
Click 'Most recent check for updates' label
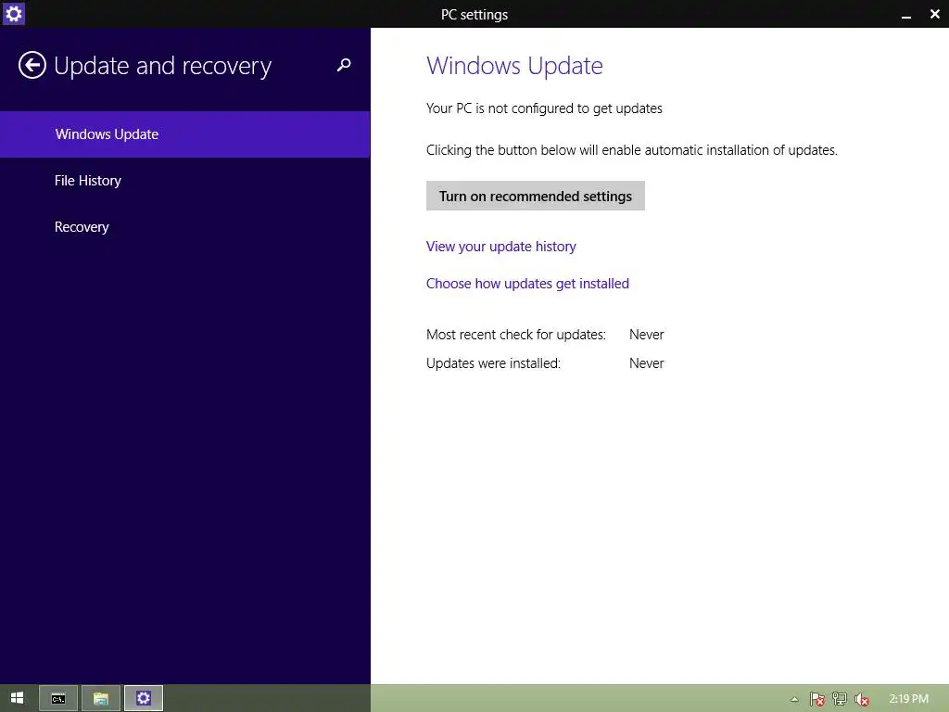point(515,334)
